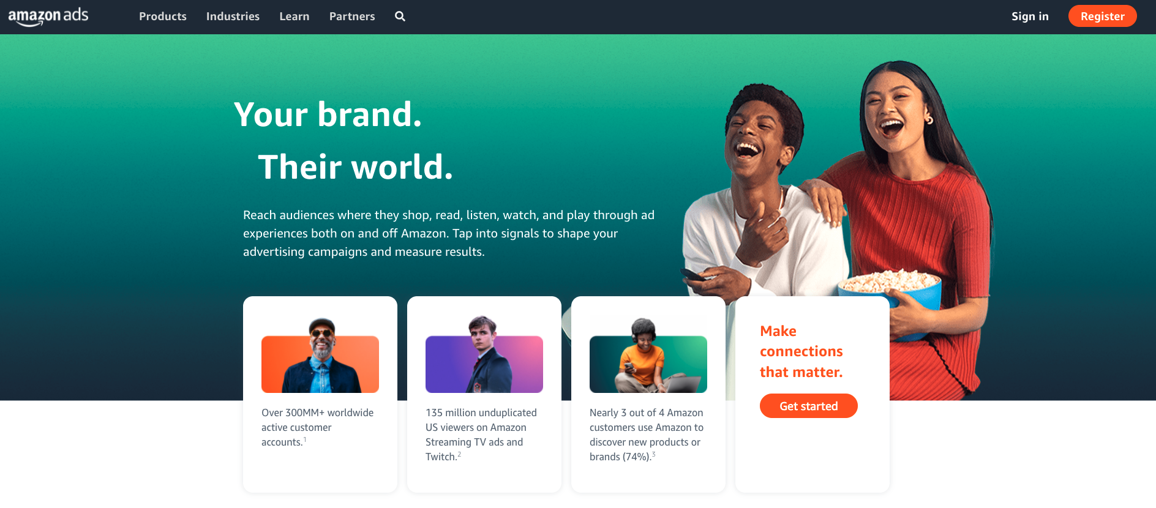Open the search magnifier icon

point(400,17)
